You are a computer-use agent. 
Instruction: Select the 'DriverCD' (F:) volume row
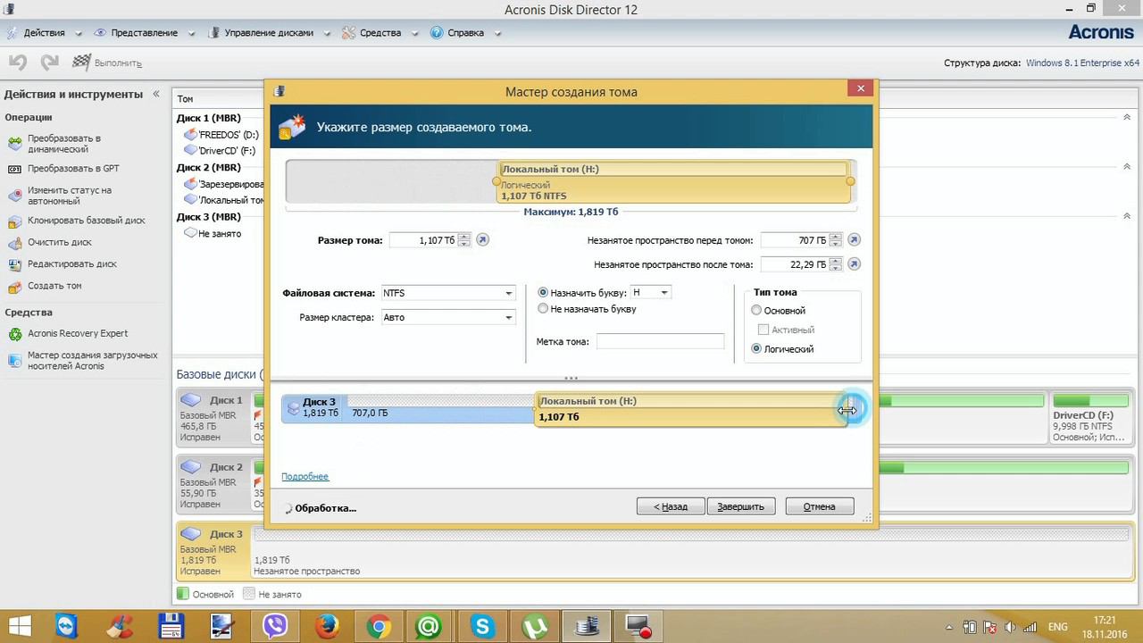pyautogui.click(x=220, y=151)
